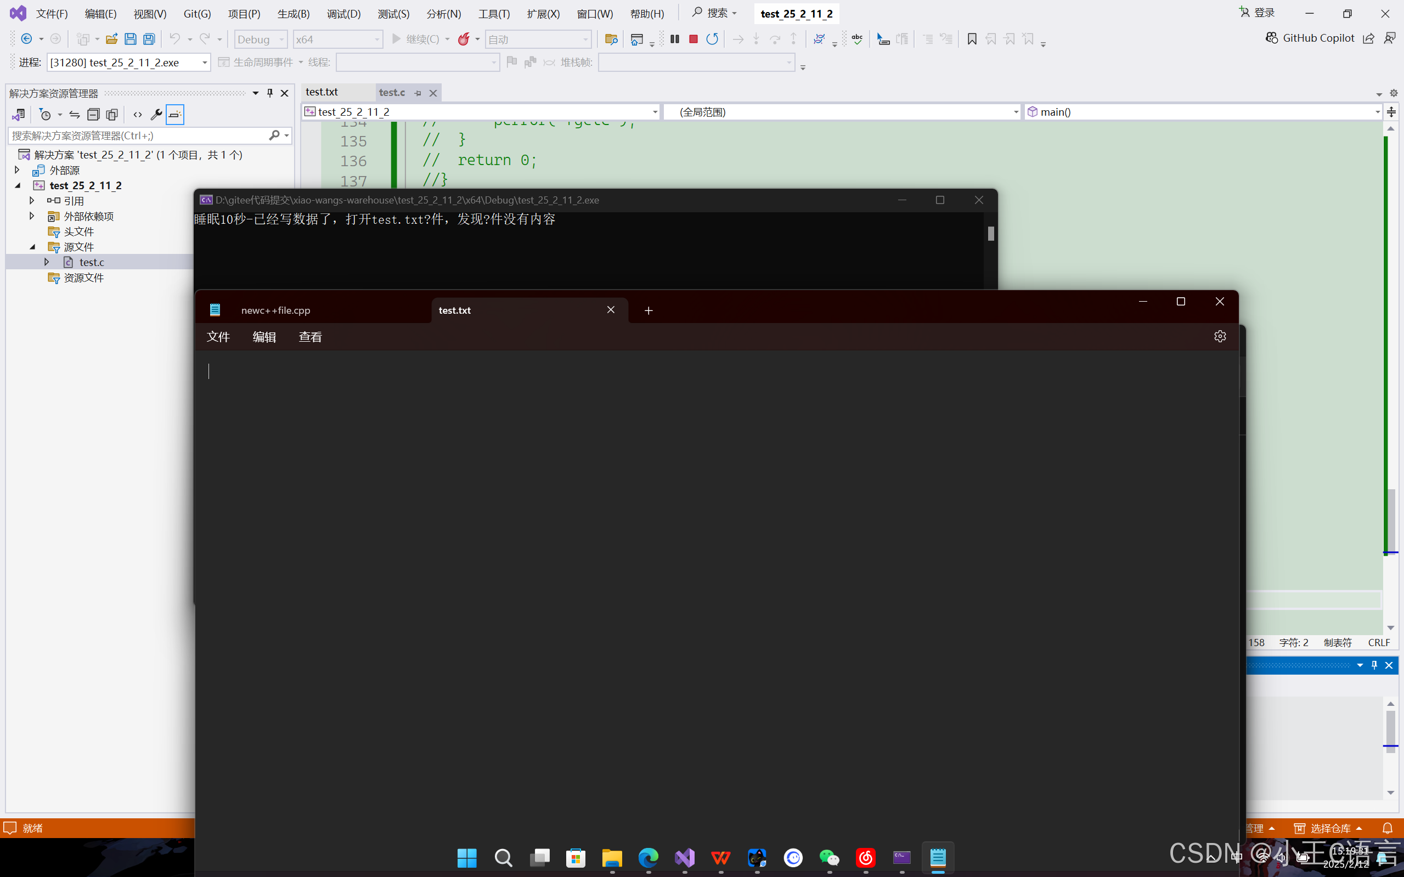Click the 登录 sign-in button
This screenshot has height=877, width=1404.
(x=1257, y=13)
